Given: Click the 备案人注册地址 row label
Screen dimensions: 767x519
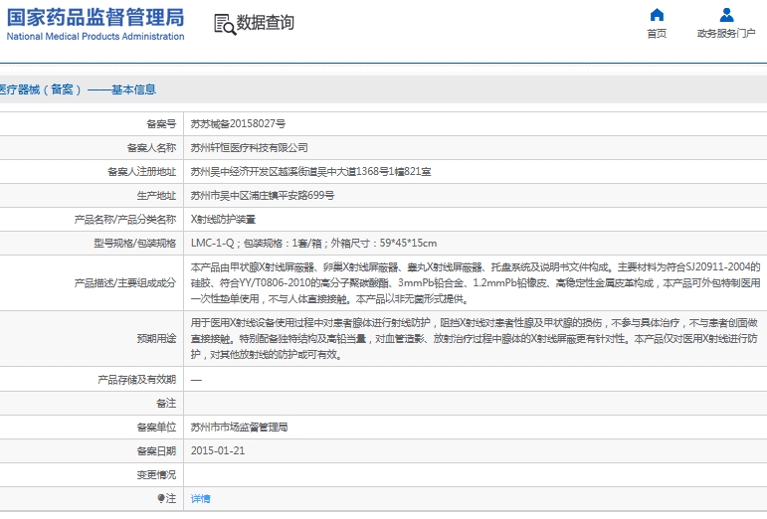Looking at the screenshot, I should pyautogui.click(x=141, y=172).
